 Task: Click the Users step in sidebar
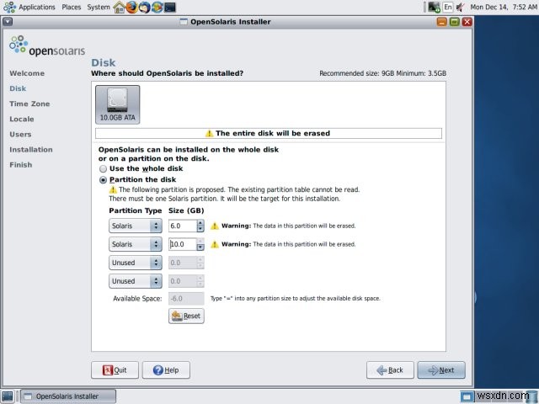click(x=20, y=135)
